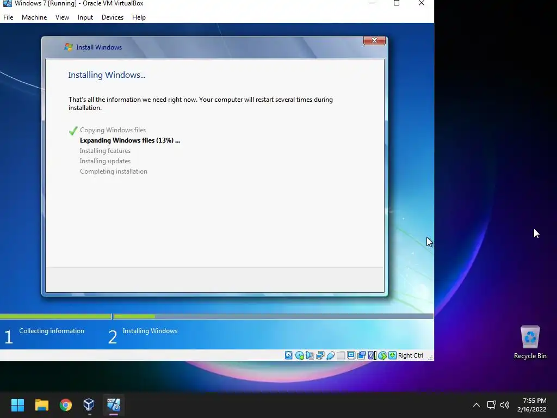Click the 'Installing Windows' stage label
The image size is (557, 418).
point(150,331)
